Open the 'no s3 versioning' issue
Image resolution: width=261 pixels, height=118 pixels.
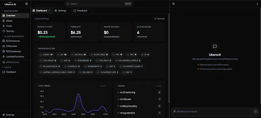[x=139, y=92]
